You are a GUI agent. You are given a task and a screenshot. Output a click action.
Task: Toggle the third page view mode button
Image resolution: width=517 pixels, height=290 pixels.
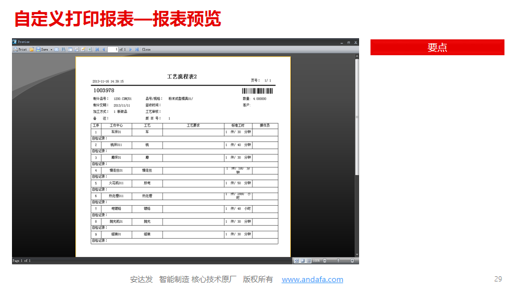click(x=308, y=260)
